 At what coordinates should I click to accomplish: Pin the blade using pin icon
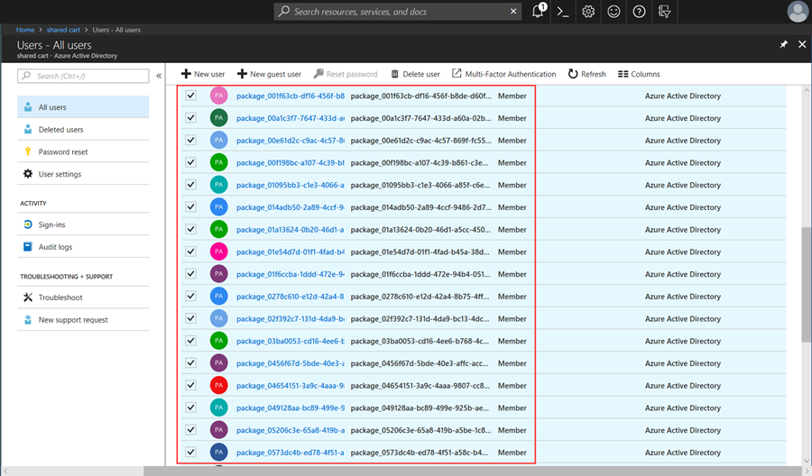pyautogui.click(x=783, y=44)
